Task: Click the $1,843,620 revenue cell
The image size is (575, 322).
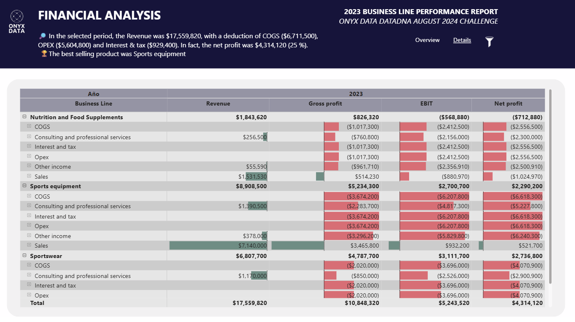Action: click(x=218, y=117)
